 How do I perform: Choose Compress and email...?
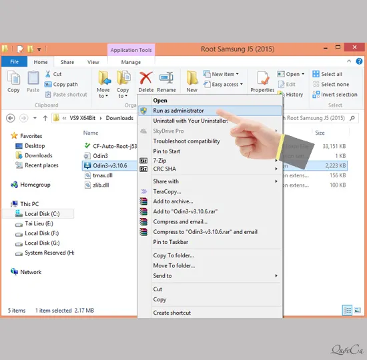[x=210, y=222]
